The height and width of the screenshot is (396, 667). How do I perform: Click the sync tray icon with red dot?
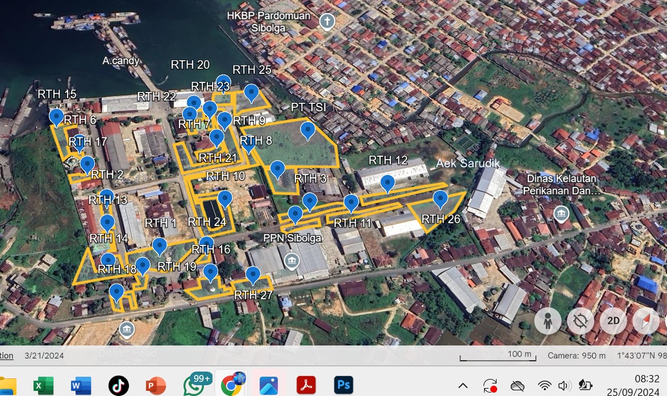pyautogui.click(x=490, y=386)
